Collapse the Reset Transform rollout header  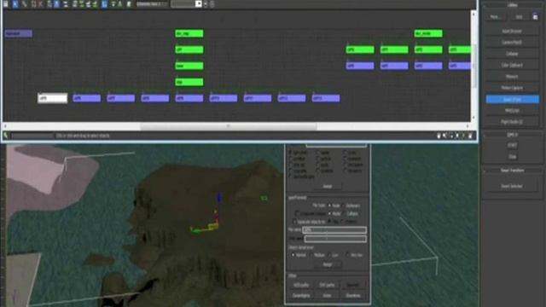(x=512, y=171)
